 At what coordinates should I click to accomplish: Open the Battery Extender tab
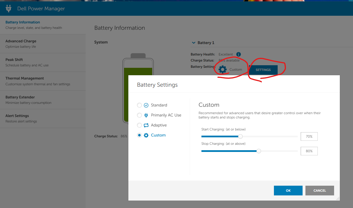pyautogui.click(x=43, y=100)
